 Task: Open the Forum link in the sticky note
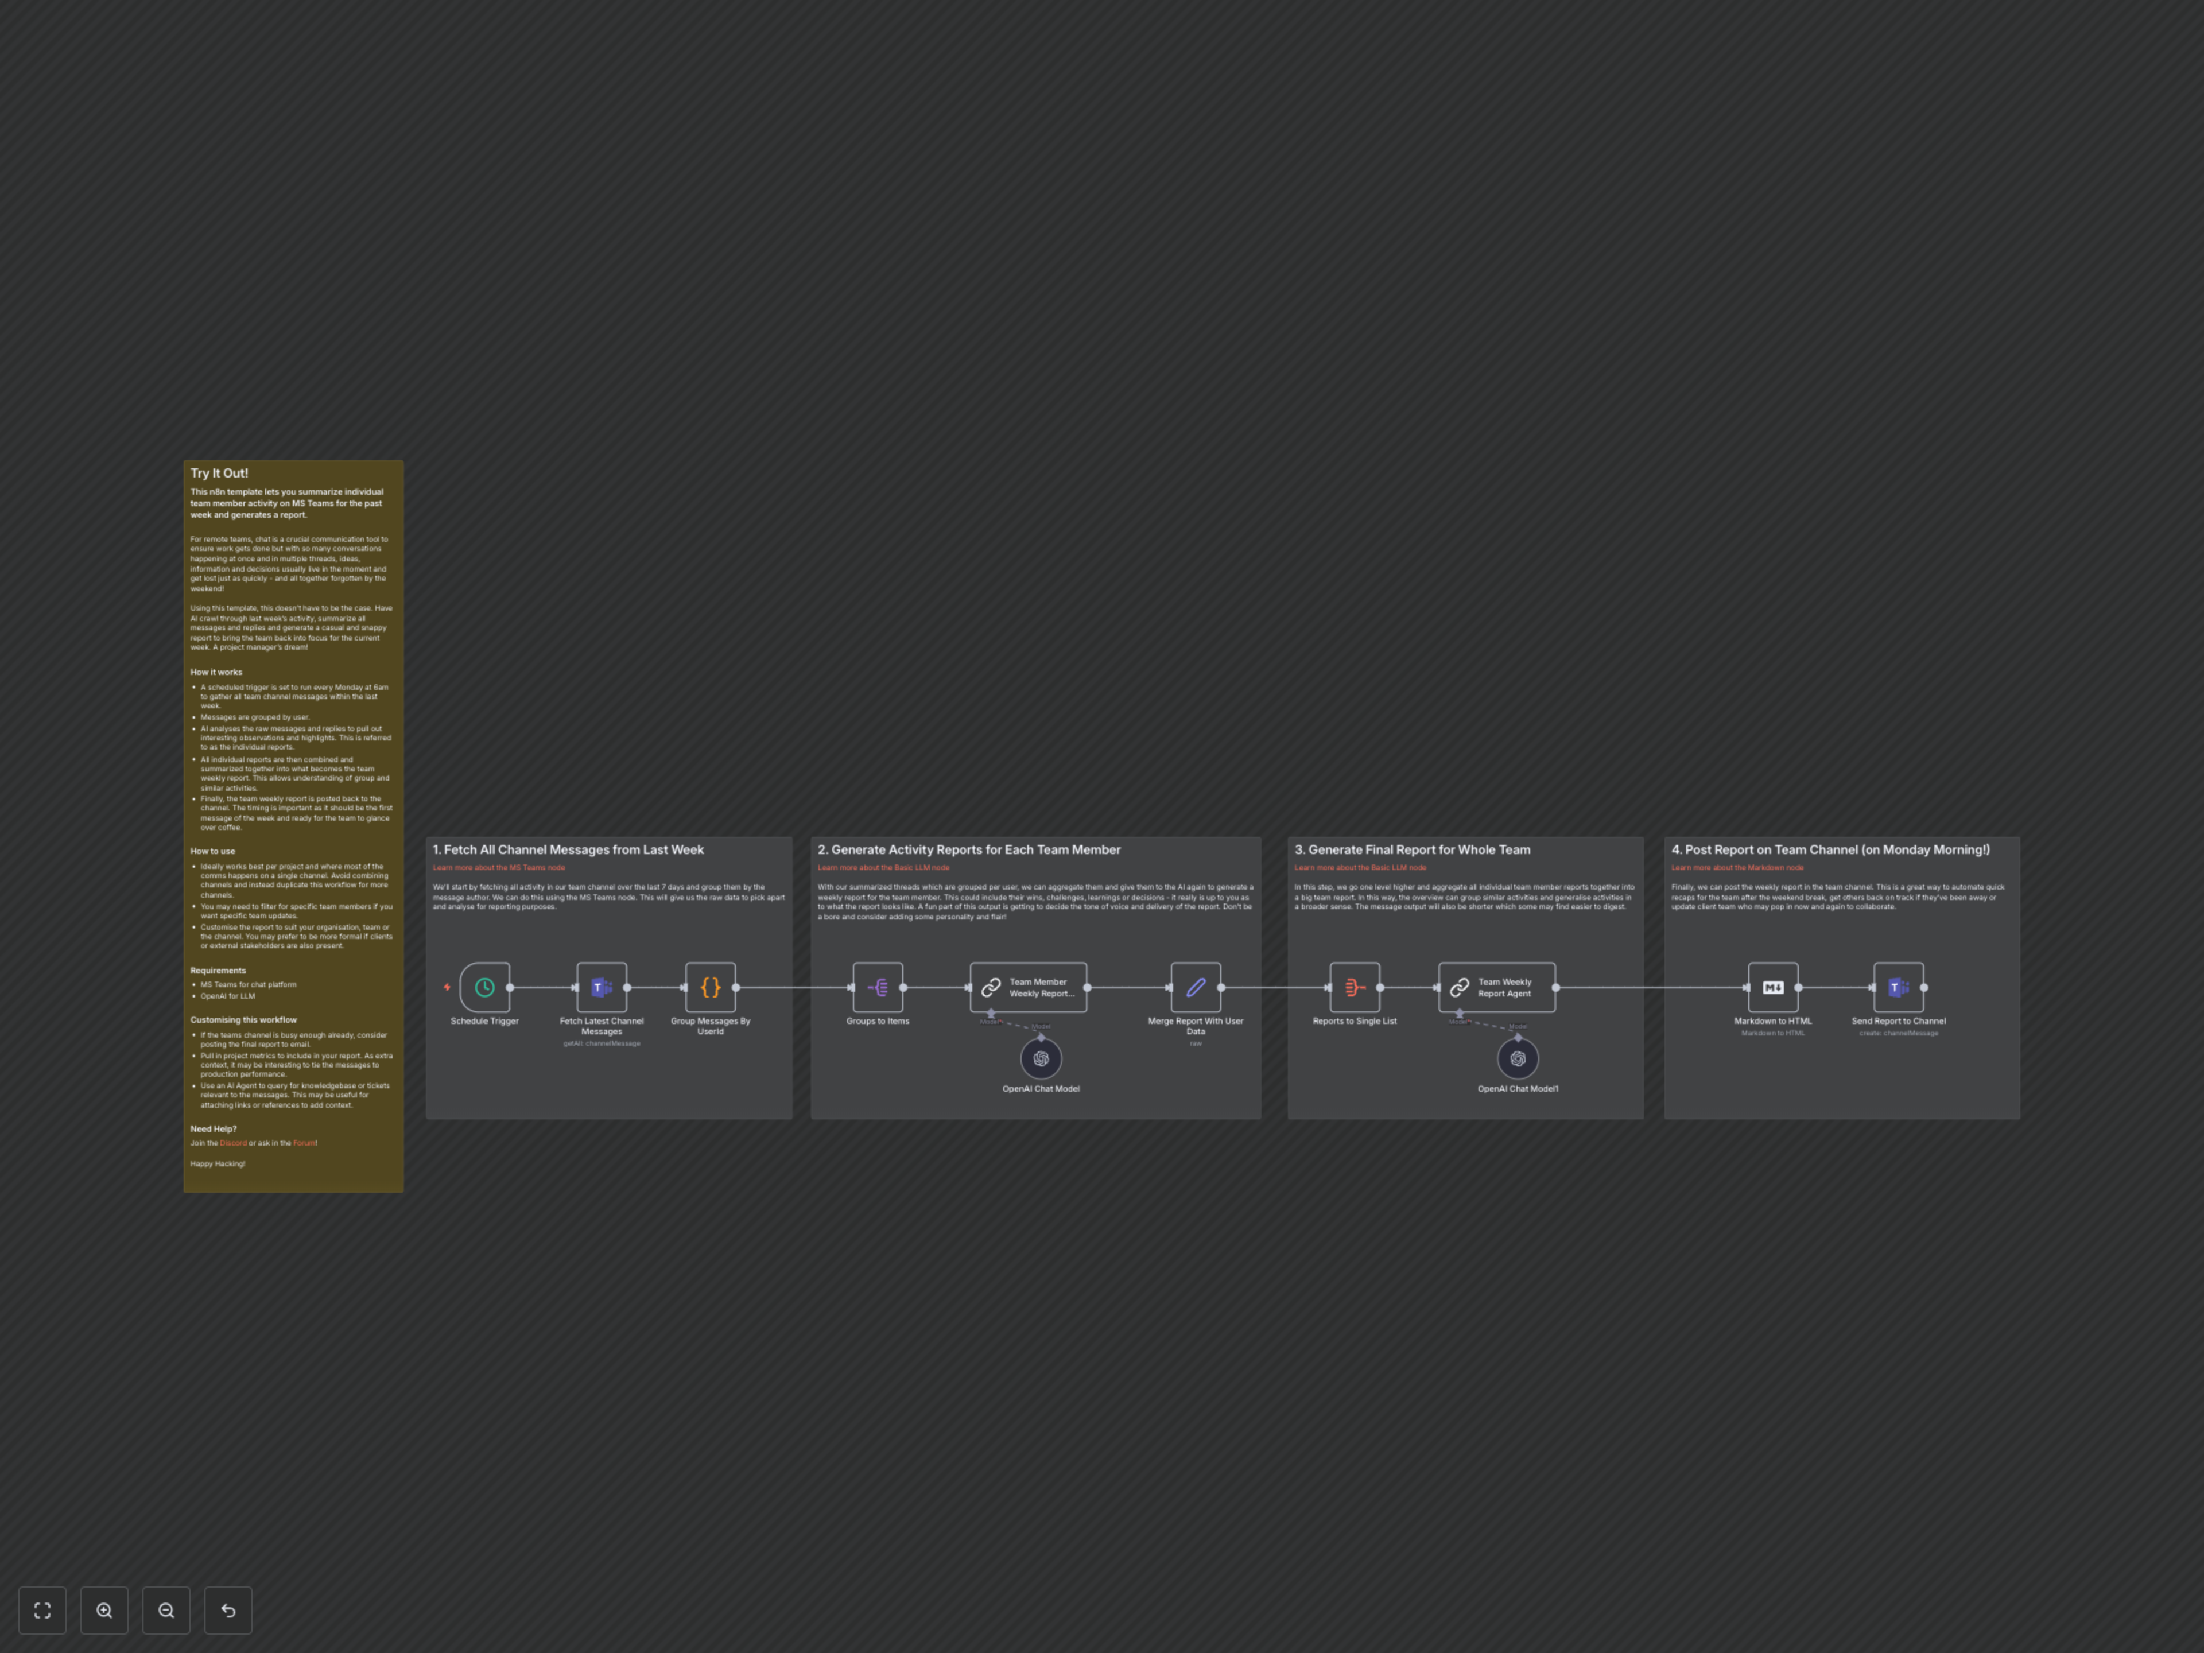[305, 1143]
